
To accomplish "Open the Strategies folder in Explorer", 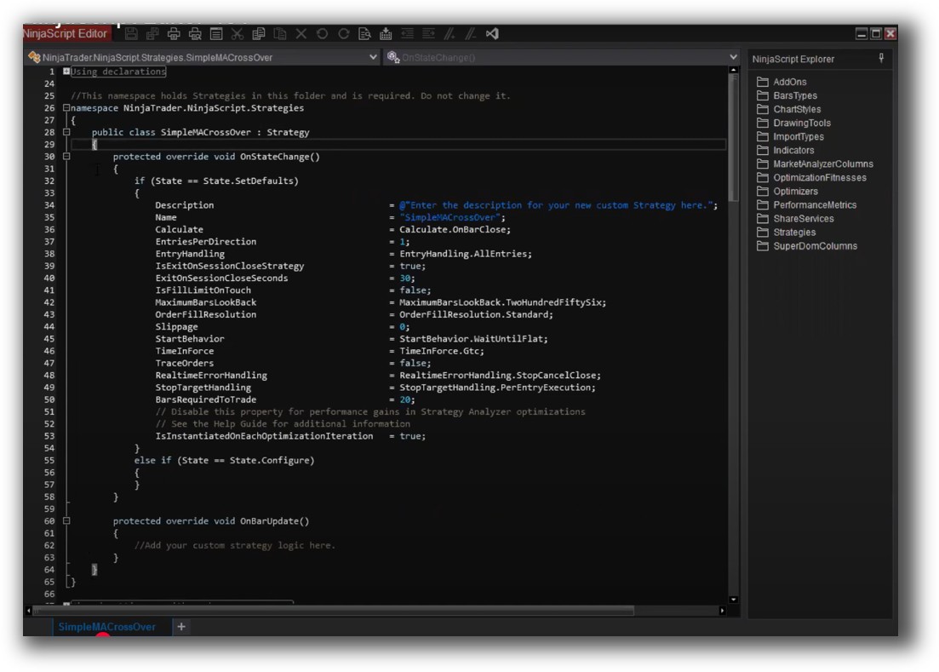I will (793, 233).
